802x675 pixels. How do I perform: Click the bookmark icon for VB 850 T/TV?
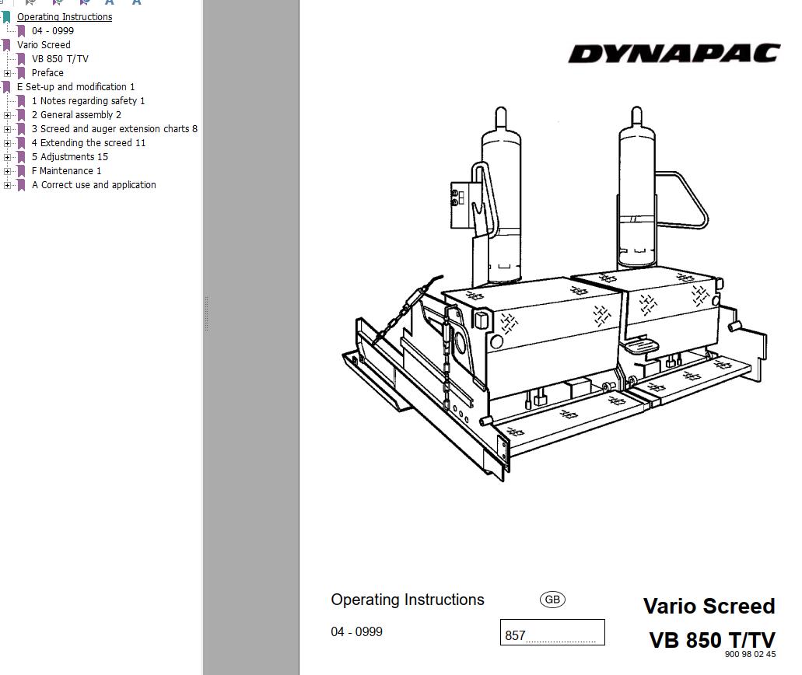(x=22, y=59)
